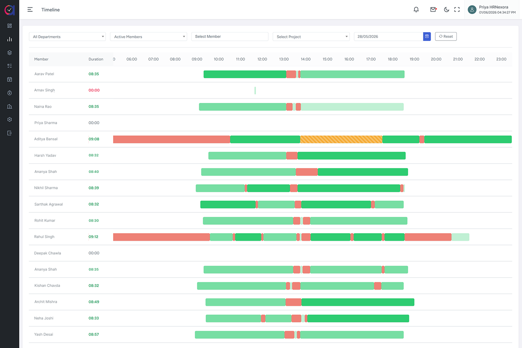Expand the All Departments dropdown

[x=67, y=36]
